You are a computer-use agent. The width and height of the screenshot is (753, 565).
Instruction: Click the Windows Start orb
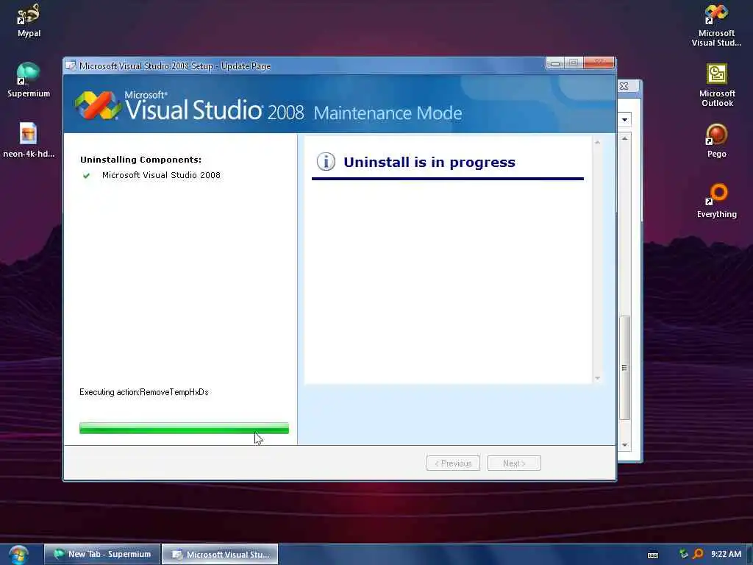[x=18, y=555]
